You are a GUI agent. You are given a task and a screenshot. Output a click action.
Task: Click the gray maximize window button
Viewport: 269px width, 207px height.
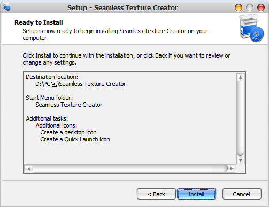(250, 7)
